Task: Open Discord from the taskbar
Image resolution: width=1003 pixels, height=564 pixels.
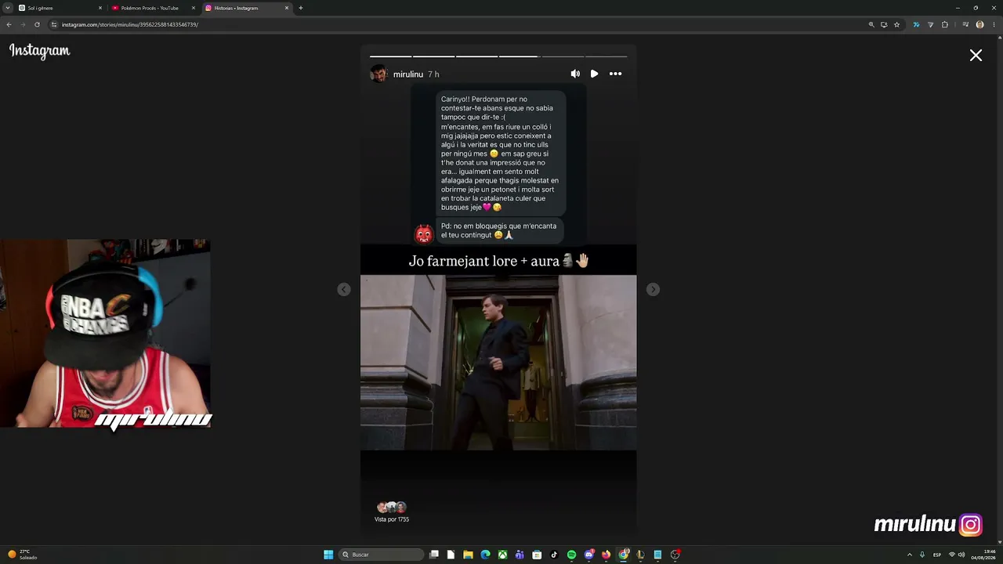Action: [x=589, y=555]
